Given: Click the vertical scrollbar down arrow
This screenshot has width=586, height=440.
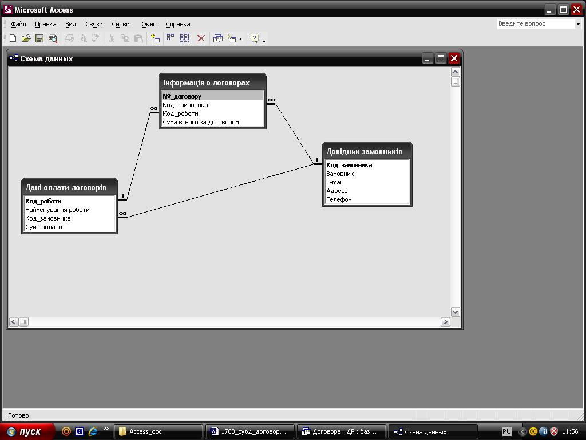Looking at the screenshot, I should [x=456, y=312].
